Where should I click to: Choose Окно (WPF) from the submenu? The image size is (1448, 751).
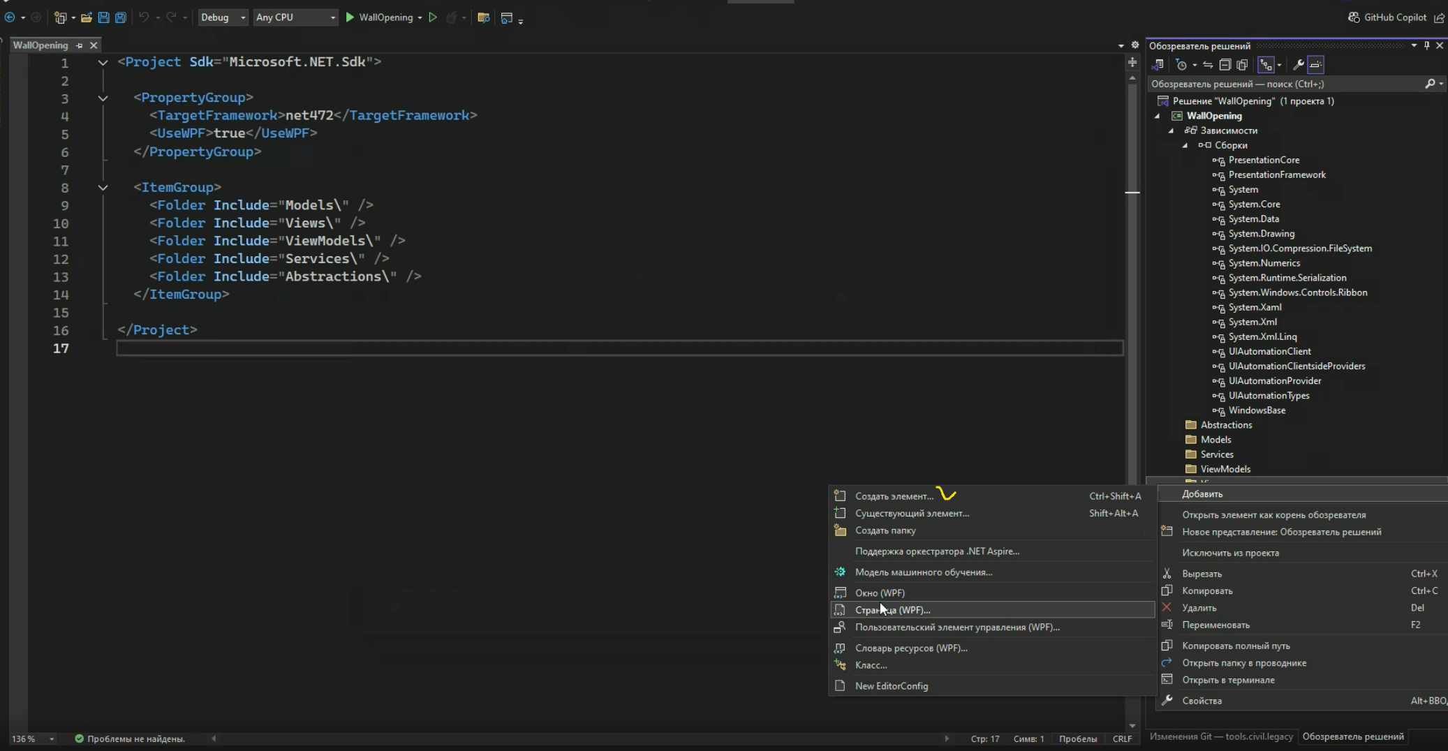(991, 593)
